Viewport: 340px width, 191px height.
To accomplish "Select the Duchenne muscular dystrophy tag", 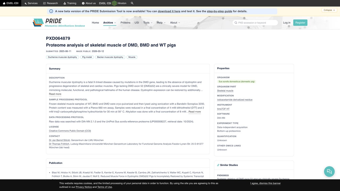I will point(62,57).
